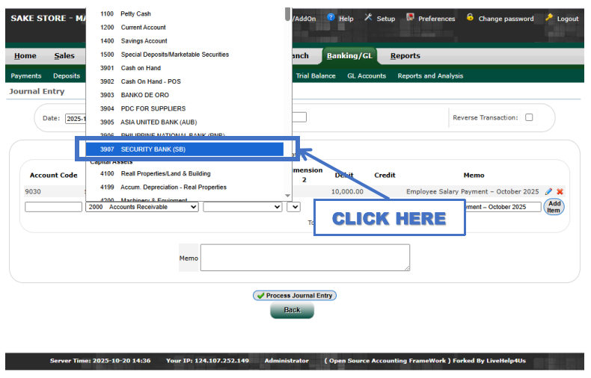Click the green checkmark on Process Journal Entry
The width and height of the screenshot is (591, 378).
click(260, 296)
